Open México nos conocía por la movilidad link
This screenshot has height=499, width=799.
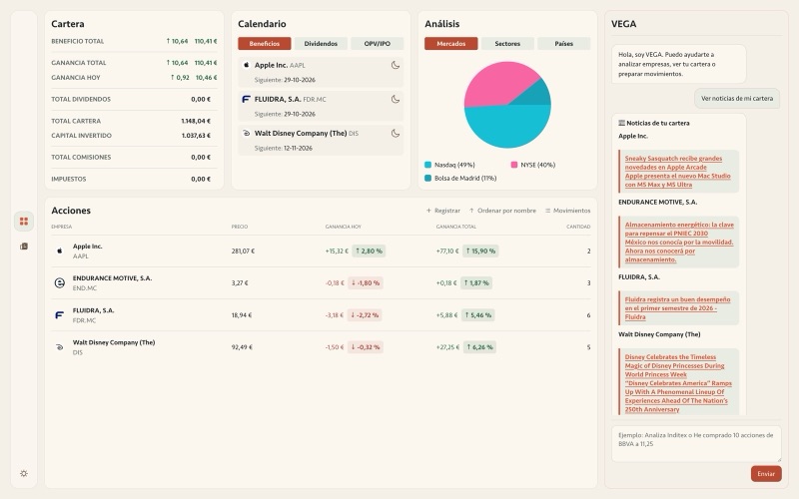[x=679, y=251]
